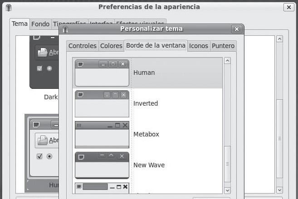
Task: Select the Human window border theme
Action: point(147,73)
